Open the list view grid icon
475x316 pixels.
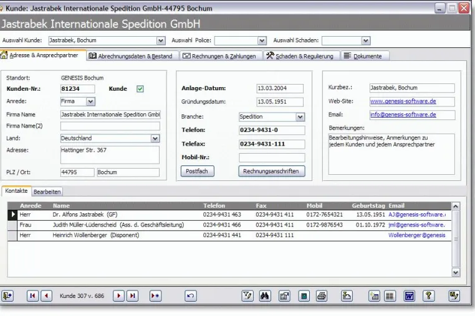coord(390,295)
